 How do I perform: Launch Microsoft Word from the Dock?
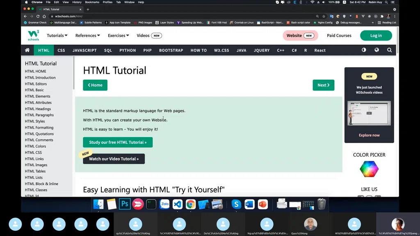click(x=249, y=204)
